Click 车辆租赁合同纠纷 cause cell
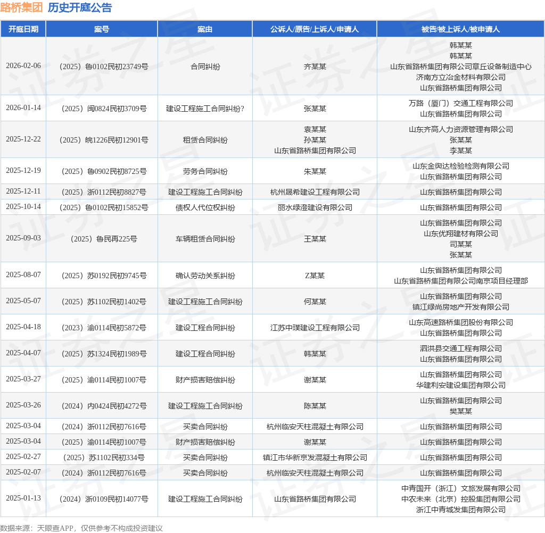 205,239
